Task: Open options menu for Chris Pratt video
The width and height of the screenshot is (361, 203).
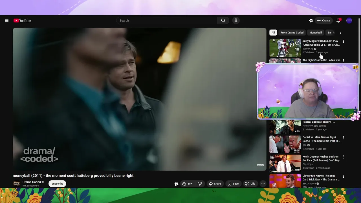Action: click(x=343, y=176)
